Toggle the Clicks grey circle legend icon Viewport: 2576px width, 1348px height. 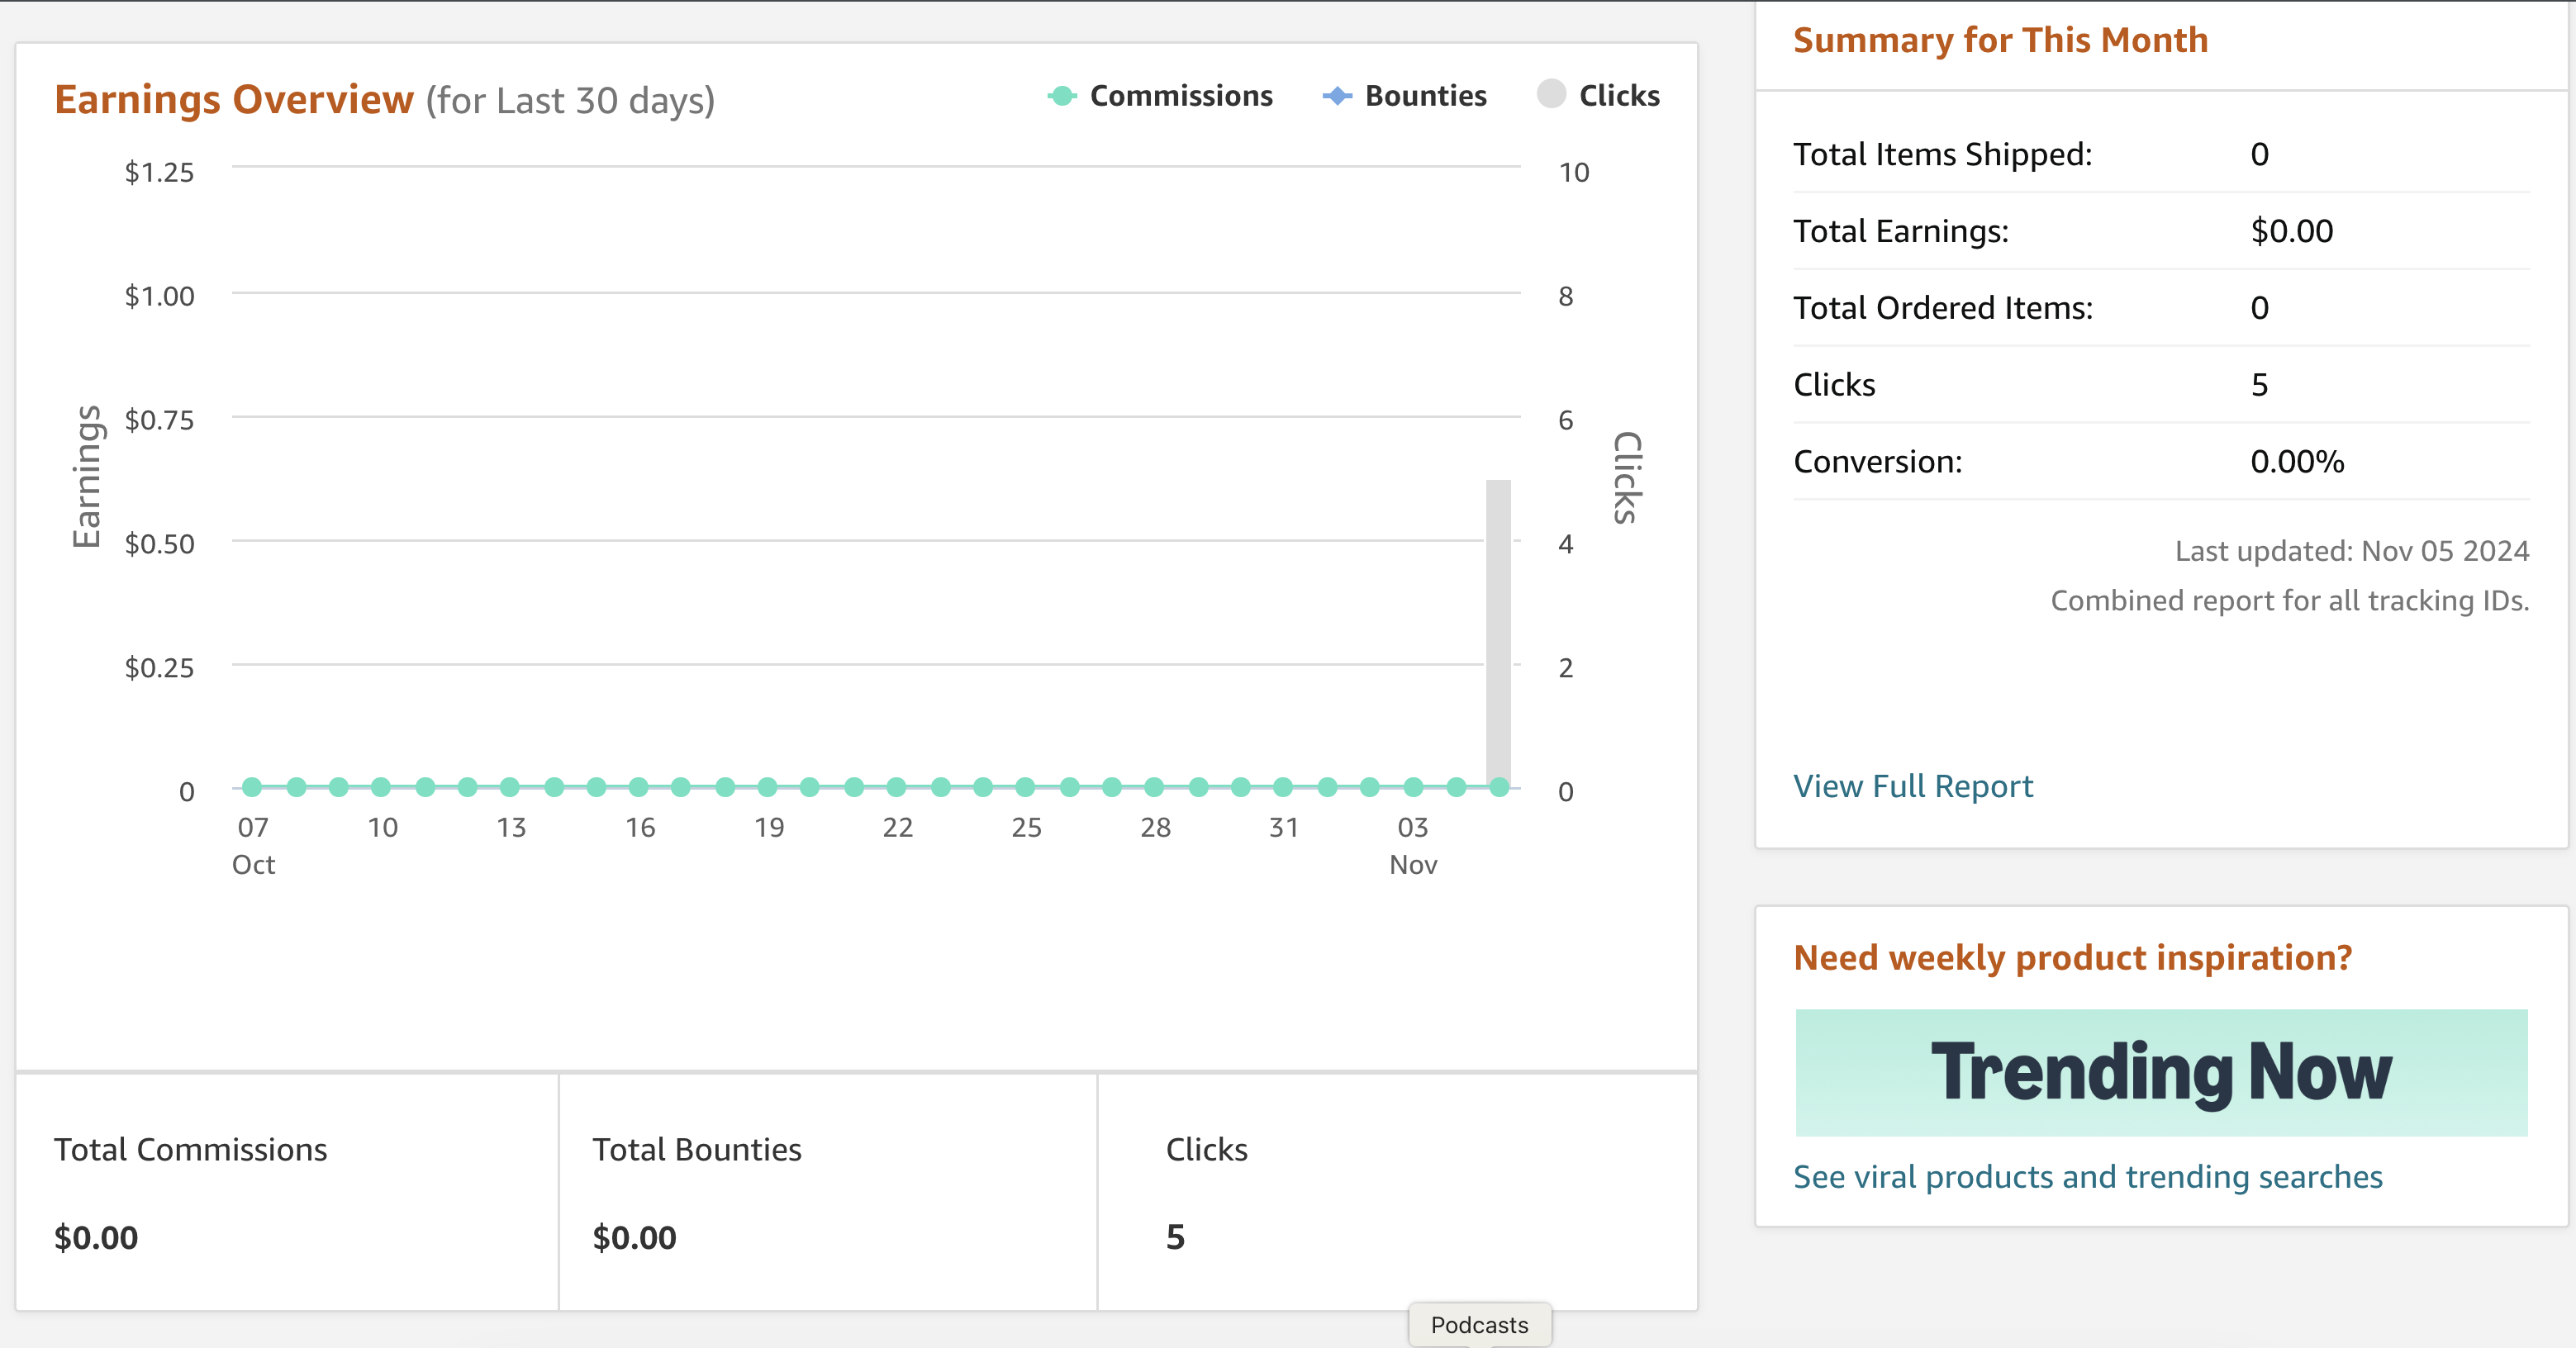[x=1550, y=94]
